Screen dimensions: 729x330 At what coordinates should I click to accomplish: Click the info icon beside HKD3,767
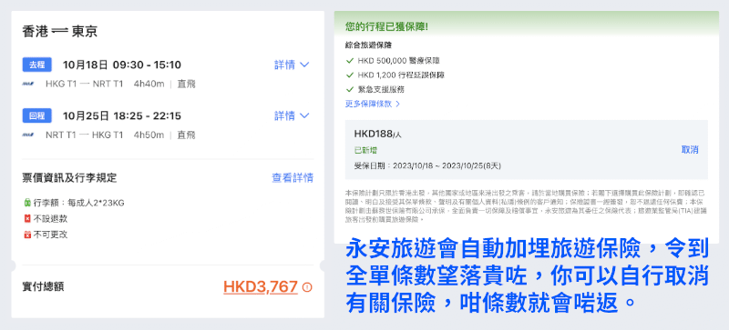307,288
